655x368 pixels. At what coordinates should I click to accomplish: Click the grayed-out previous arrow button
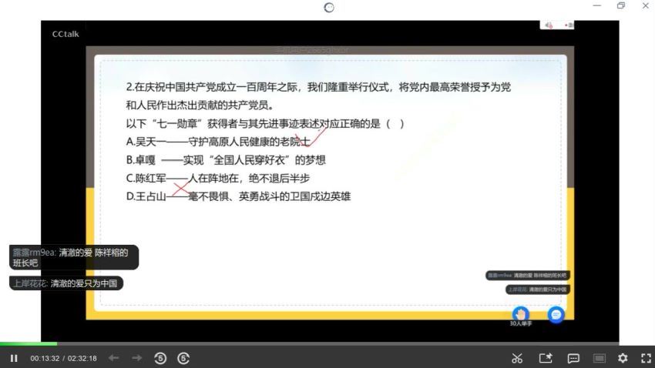tap(113, 358)
